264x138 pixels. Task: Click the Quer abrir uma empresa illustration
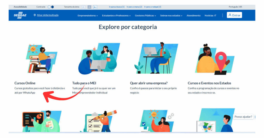click(156, 58)
